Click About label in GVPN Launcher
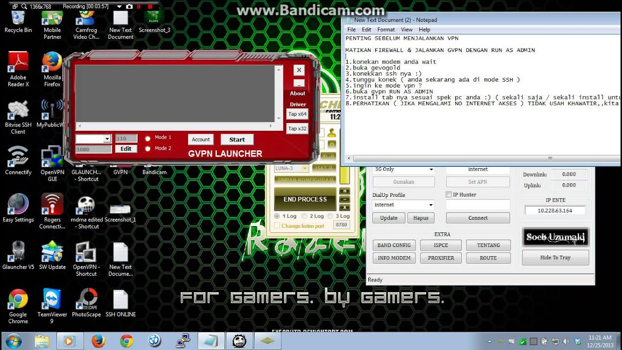This screenshot has height=350, width=622. point(297,93)
